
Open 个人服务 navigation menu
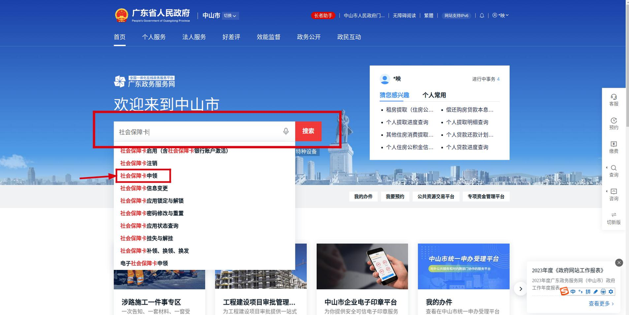pyautogui.click(x=154, y=37)
